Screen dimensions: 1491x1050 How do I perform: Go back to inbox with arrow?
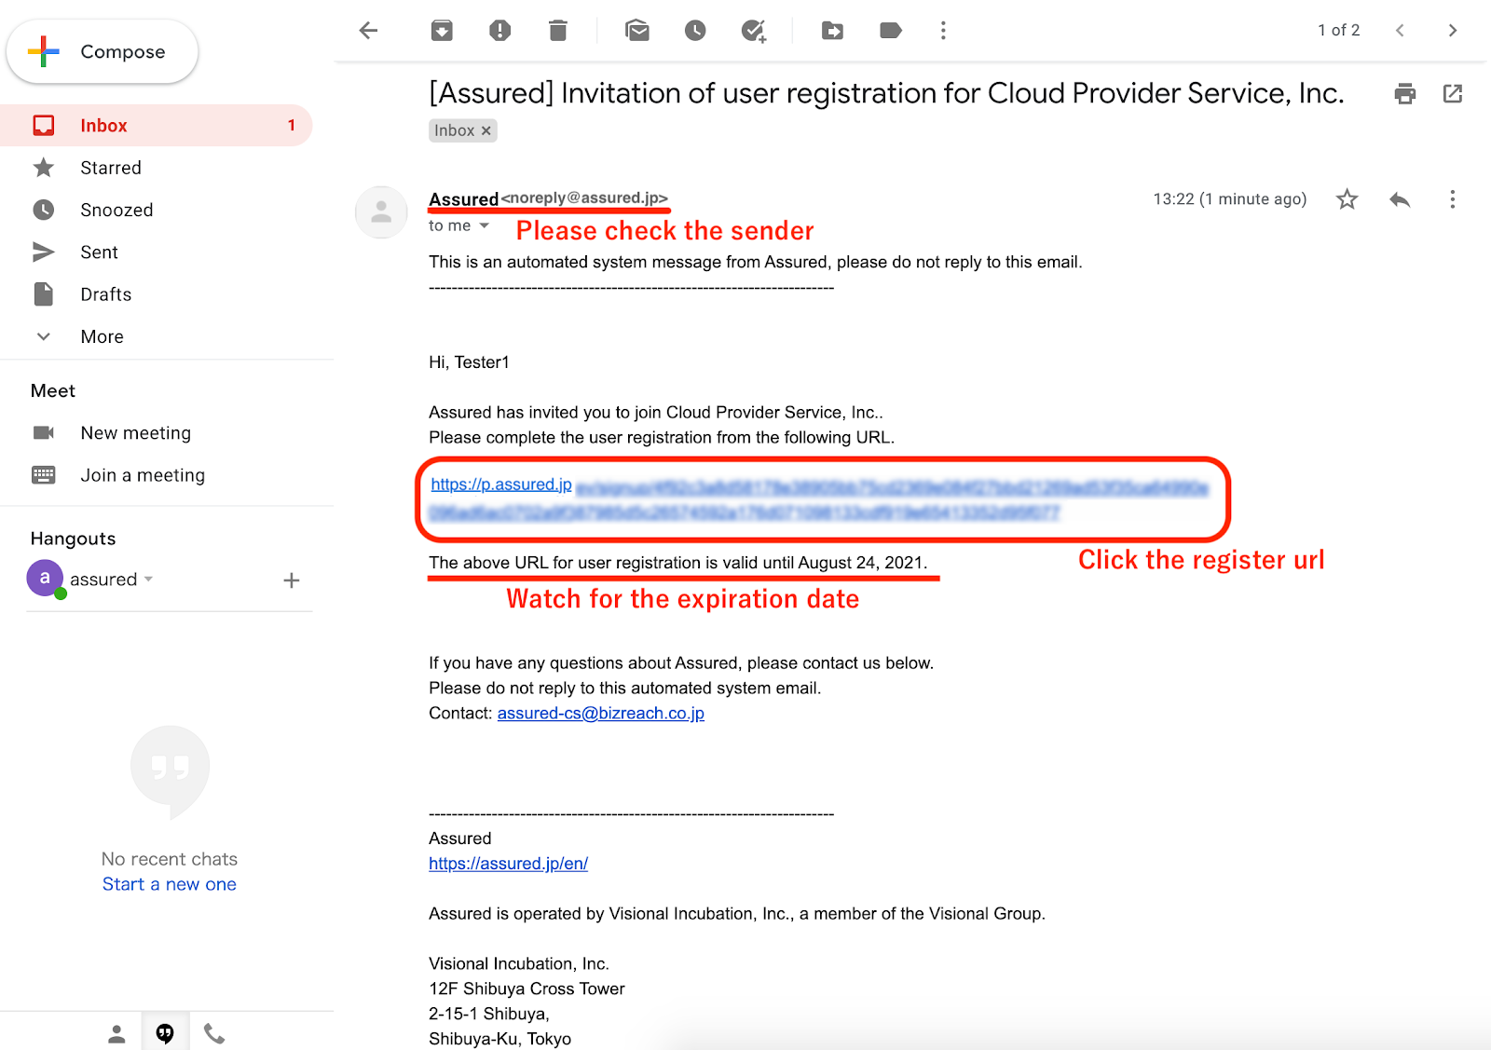point(369,31)
